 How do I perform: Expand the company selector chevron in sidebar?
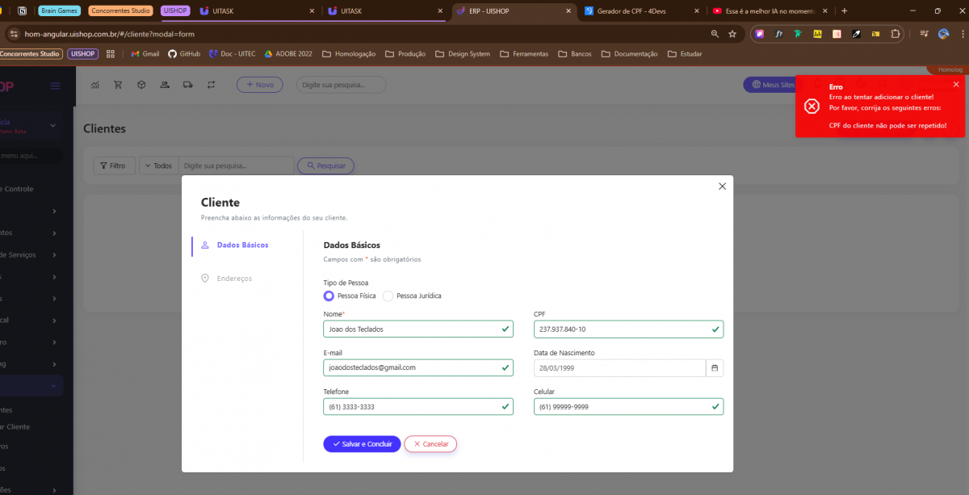(x=53, y=126)
